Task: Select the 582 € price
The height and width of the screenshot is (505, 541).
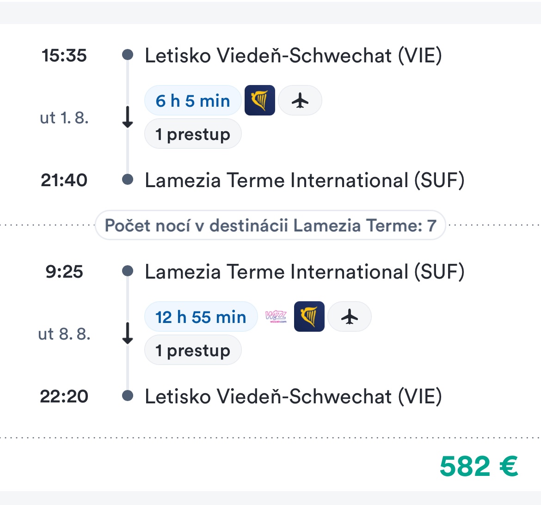Action: click(x=479, y=466)
